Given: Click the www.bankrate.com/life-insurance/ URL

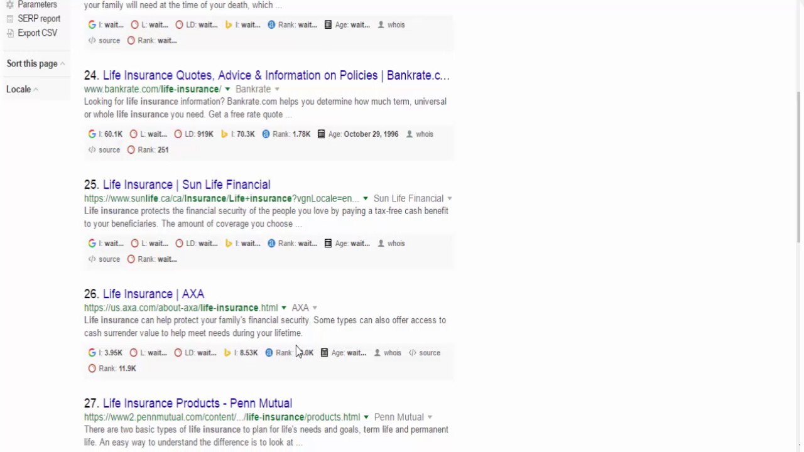Looking at the screenshot, I should pyautogui.click(x=153, y=89).
